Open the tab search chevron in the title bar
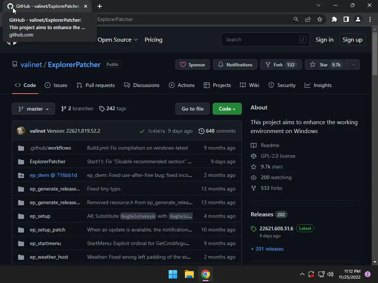Screen dimensions: 378x283 [x=319, y=5]
